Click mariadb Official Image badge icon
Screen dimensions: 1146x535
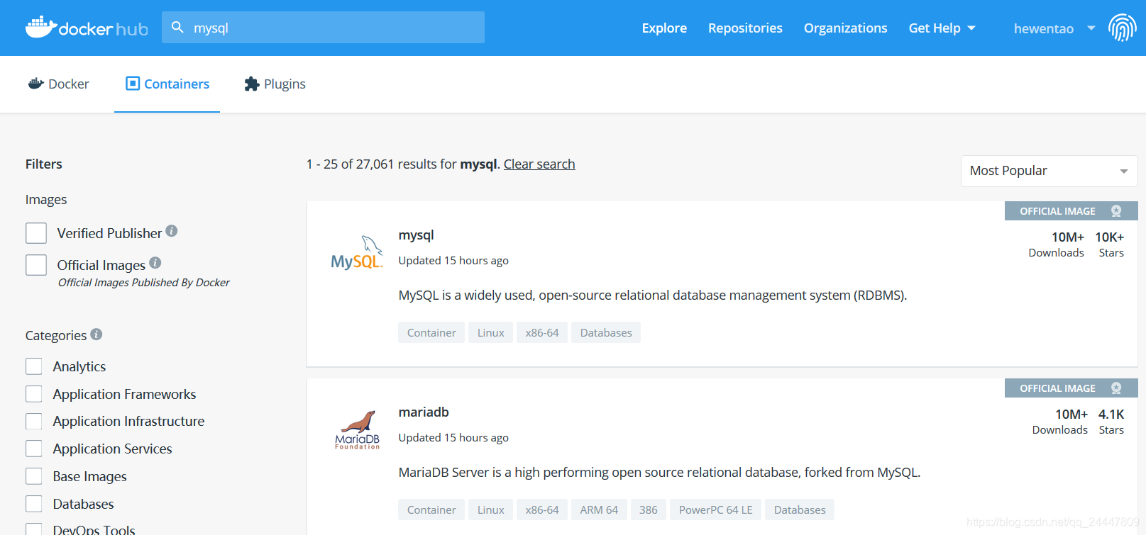pyautogui.click(x=1116, y=388)
